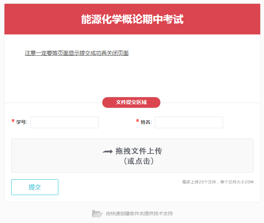Click the red asterisk beside 姓名
This screenshot has height=223, width=264.
[137, 121]
